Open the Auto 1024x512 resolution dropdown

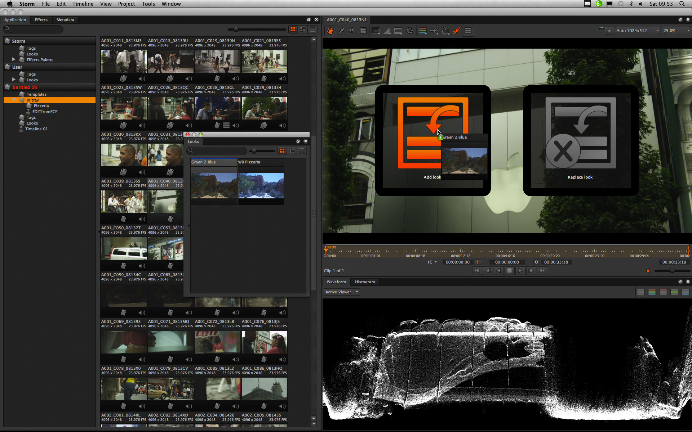638,31
